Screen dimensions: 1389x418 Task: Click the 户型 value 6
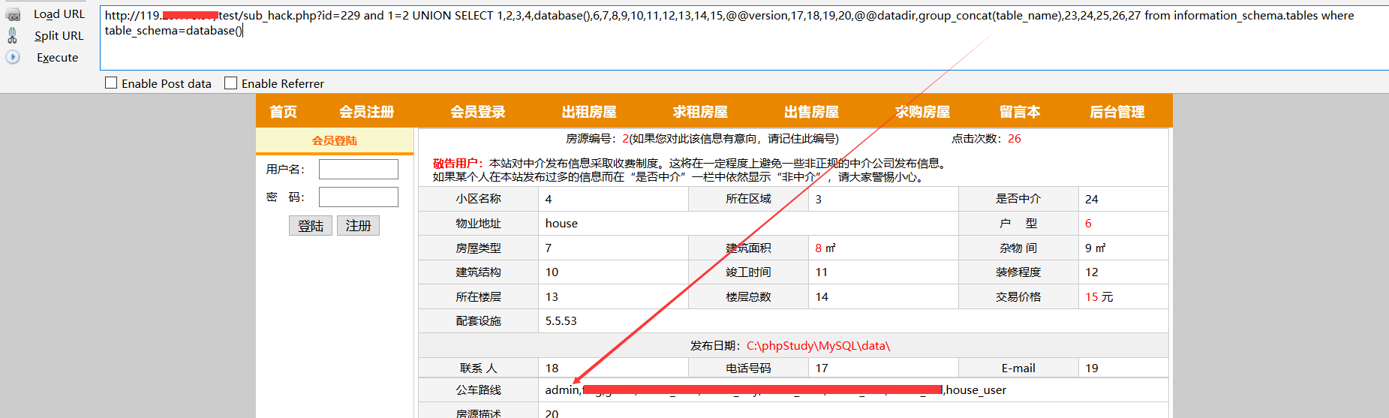pos(1088,223)
